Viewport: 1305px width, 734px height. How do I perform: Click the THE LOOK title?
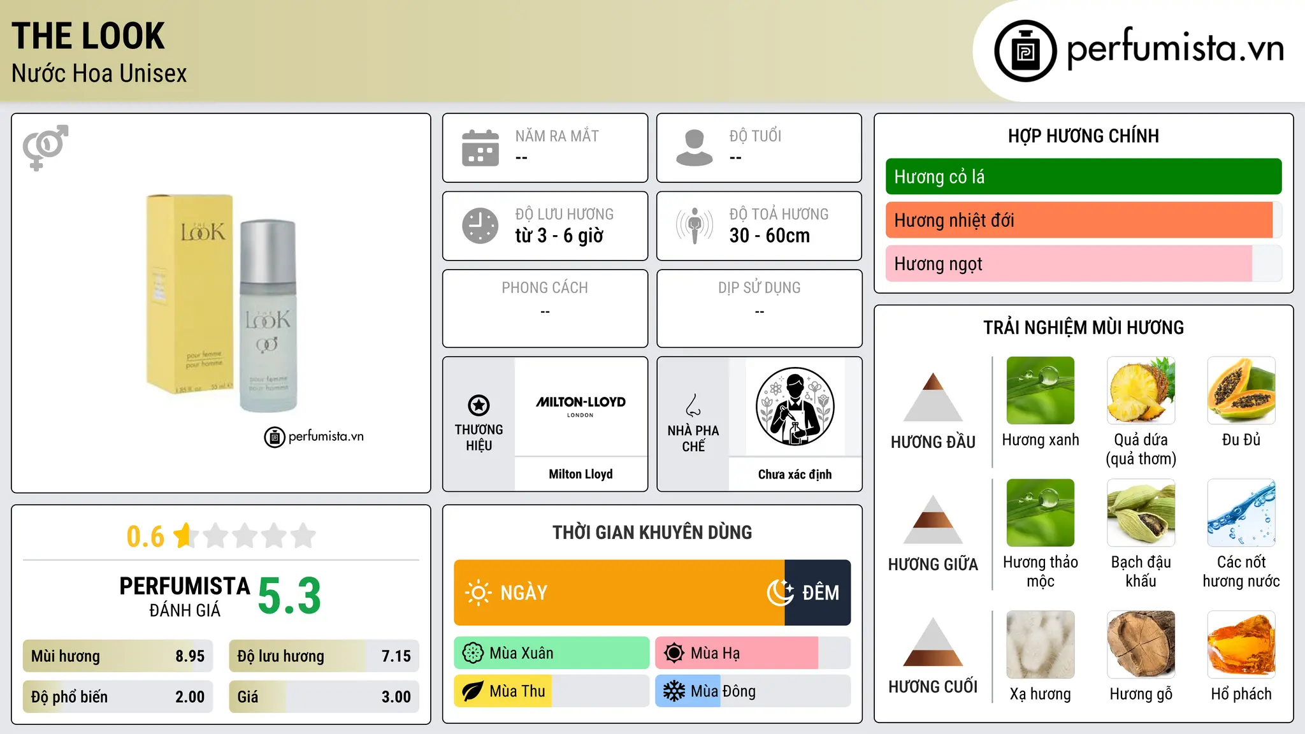pyautogui.click(x=88, y=36)
